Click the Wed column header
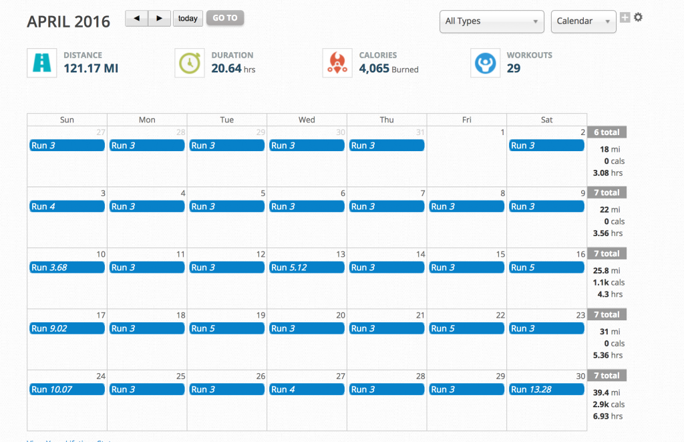684x442 pixels. point(307,120)
